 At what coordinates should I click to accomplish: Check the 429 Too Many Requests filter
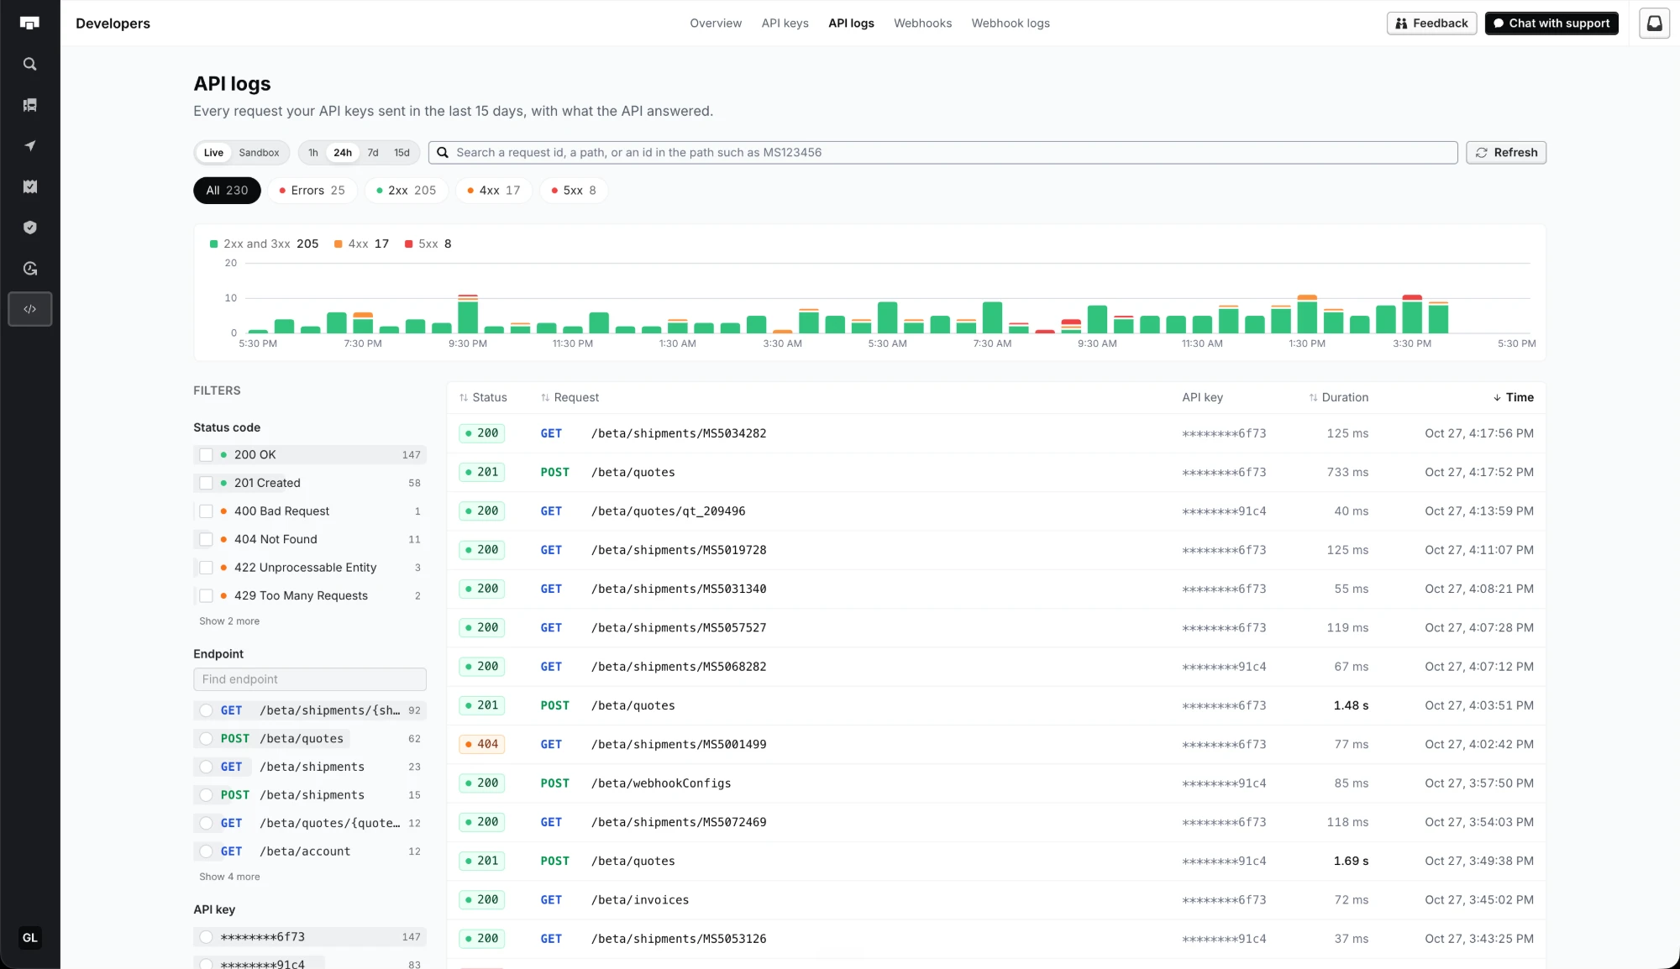point(206,596)
